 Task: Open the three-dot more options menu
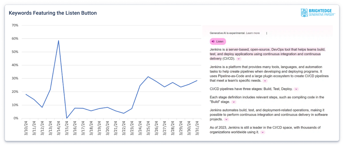click(267, 33)
